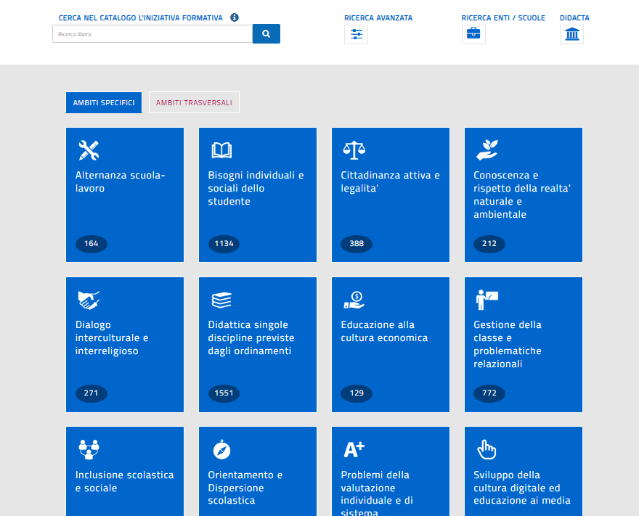Viewport: 639px width, 516px height.
Task: Open Ricerca Avanzata link text
Action: pyautogui.click(x=378, y=18)
